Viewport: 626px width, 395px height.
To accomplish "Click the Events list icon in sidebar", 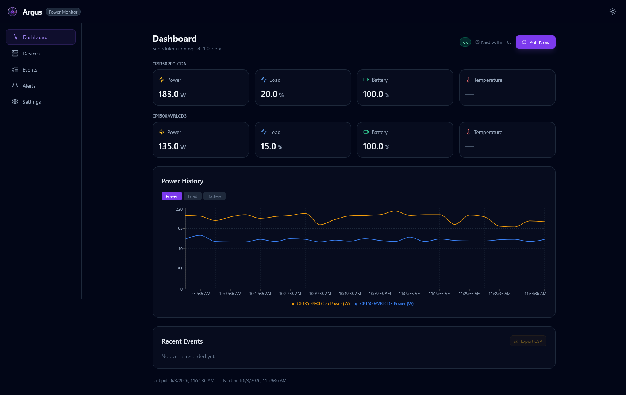I will pos(15,69).
